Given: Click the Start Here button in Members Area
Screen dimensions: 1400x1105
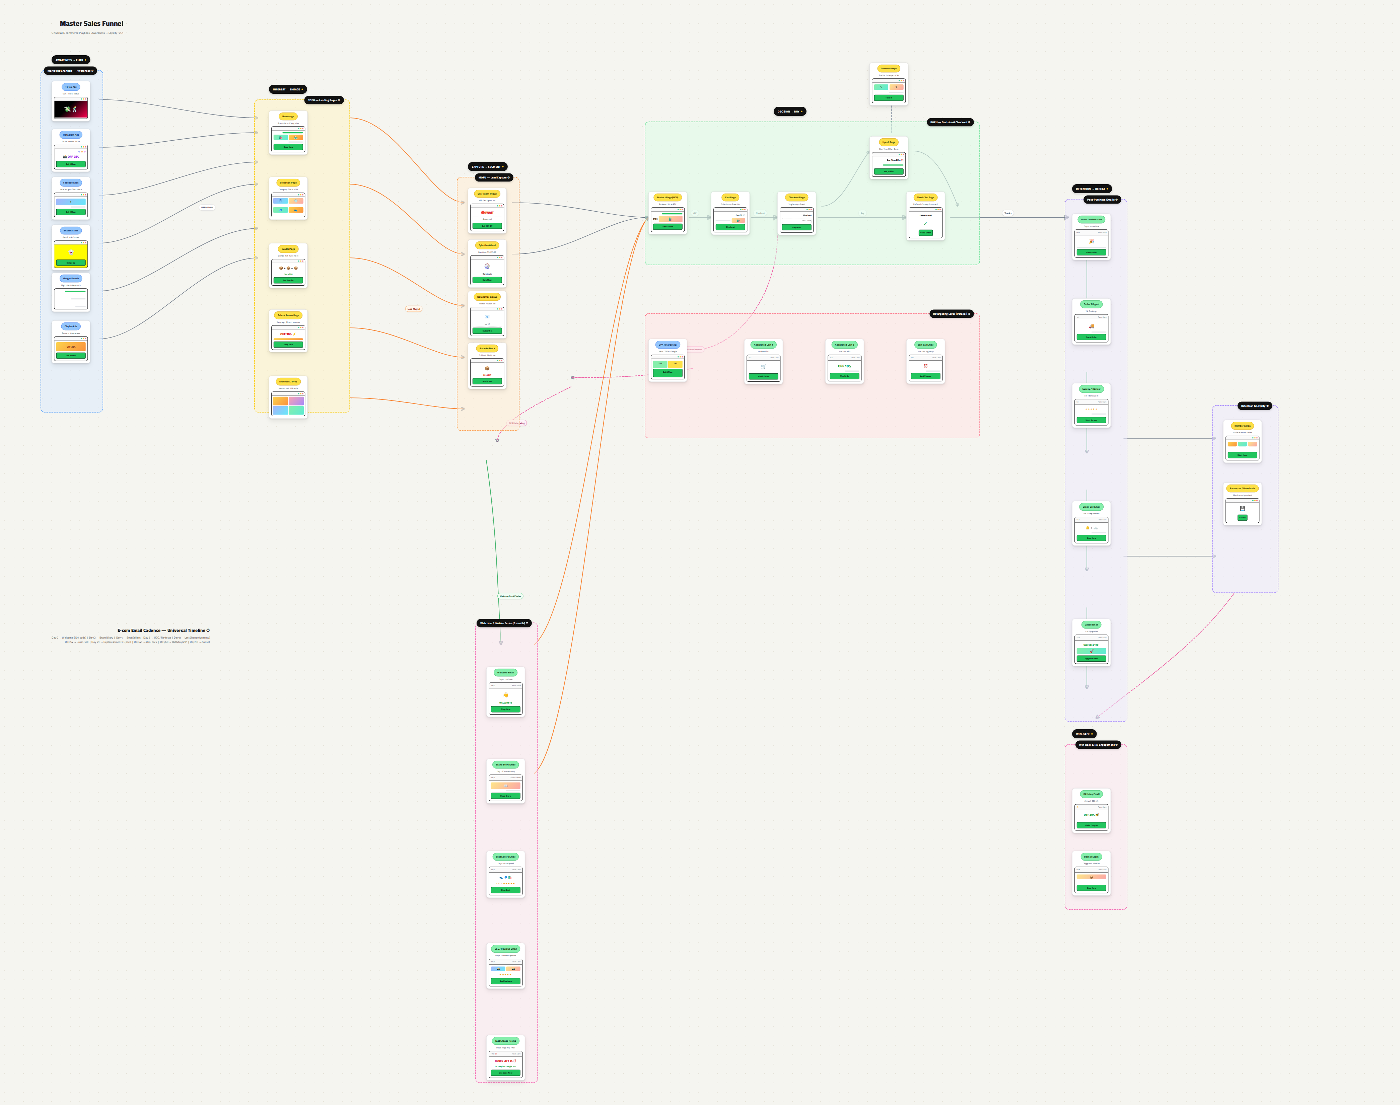Looking at the screenshot, I should (x=1242, y=455).
